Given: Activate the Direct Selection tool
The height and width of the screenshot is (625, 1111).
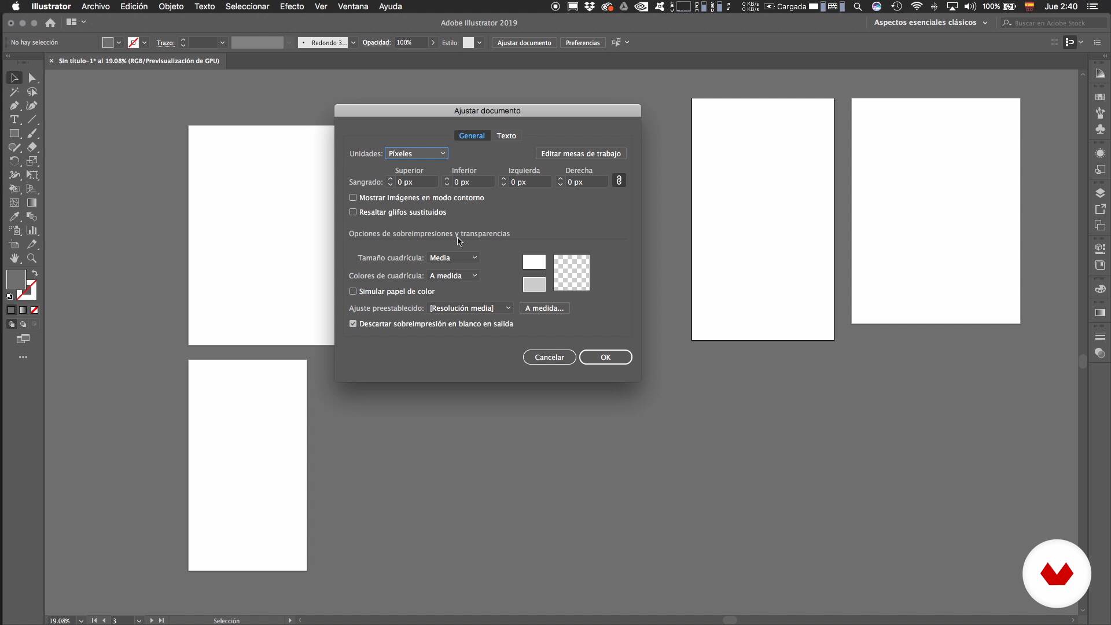Looking at the screenshot, I should click(x=32, y=78).
